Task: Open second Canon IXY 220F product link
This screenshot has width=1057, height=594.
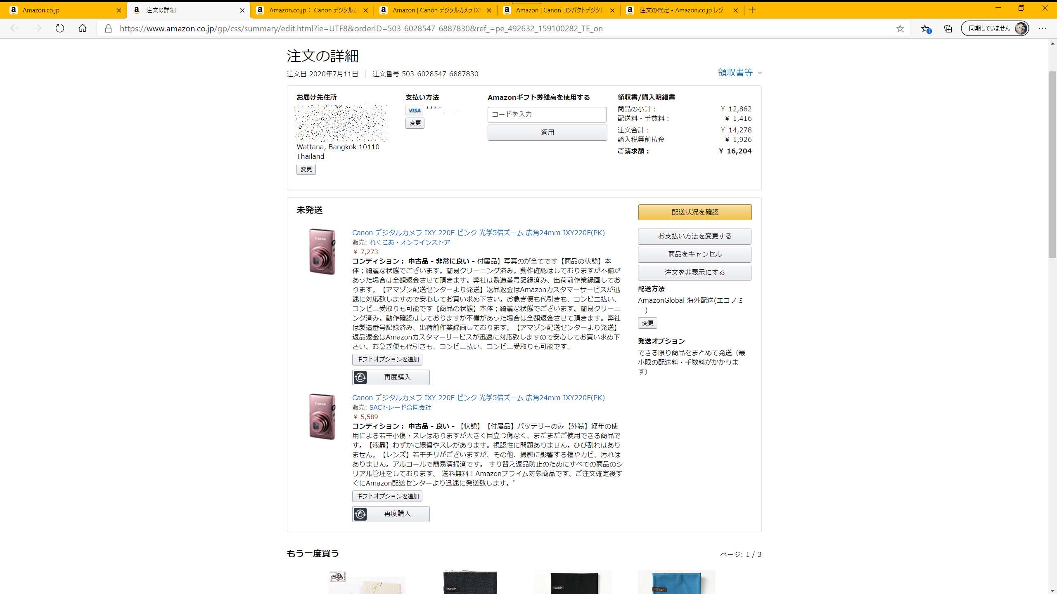Action: click(478, 398)
